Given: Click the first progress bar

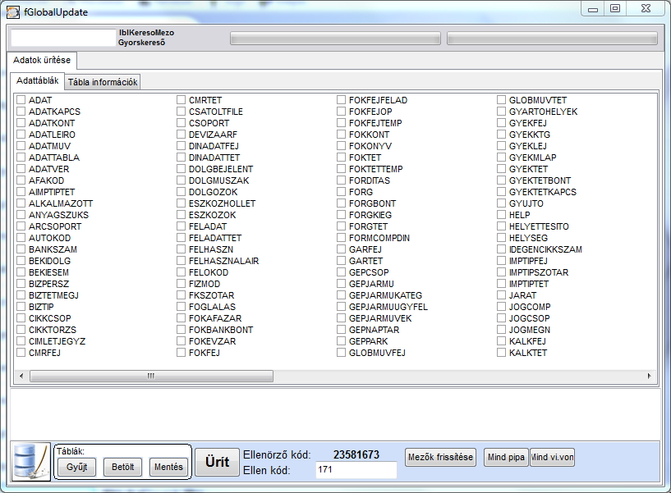Looking at the screenshot, I should 335,38.
